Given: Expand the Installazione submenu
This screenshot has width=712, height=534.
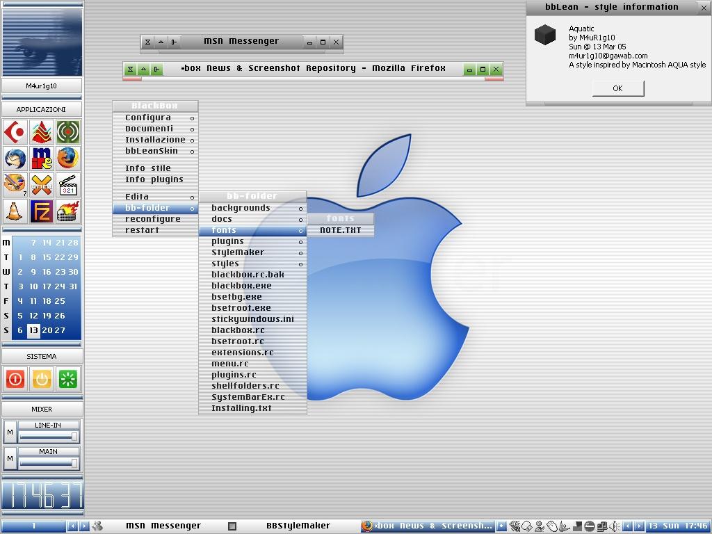Looking at the screenshot, I should point(155,140).
